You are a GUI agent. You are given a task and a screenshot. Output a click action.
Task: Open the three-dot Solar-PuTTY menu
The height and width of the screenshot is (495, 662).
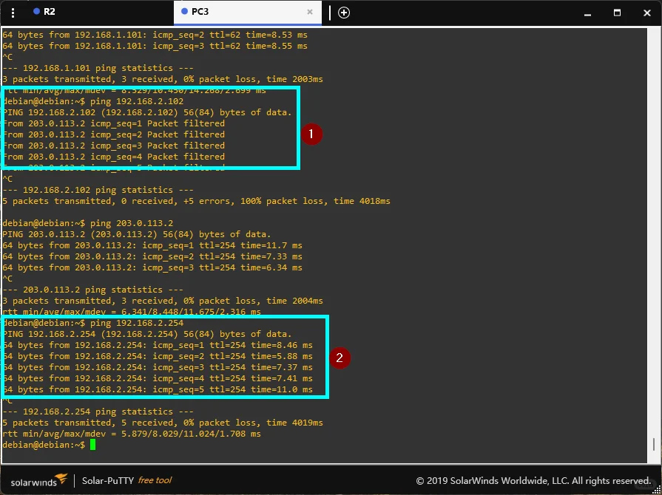(x=13, y=13)
